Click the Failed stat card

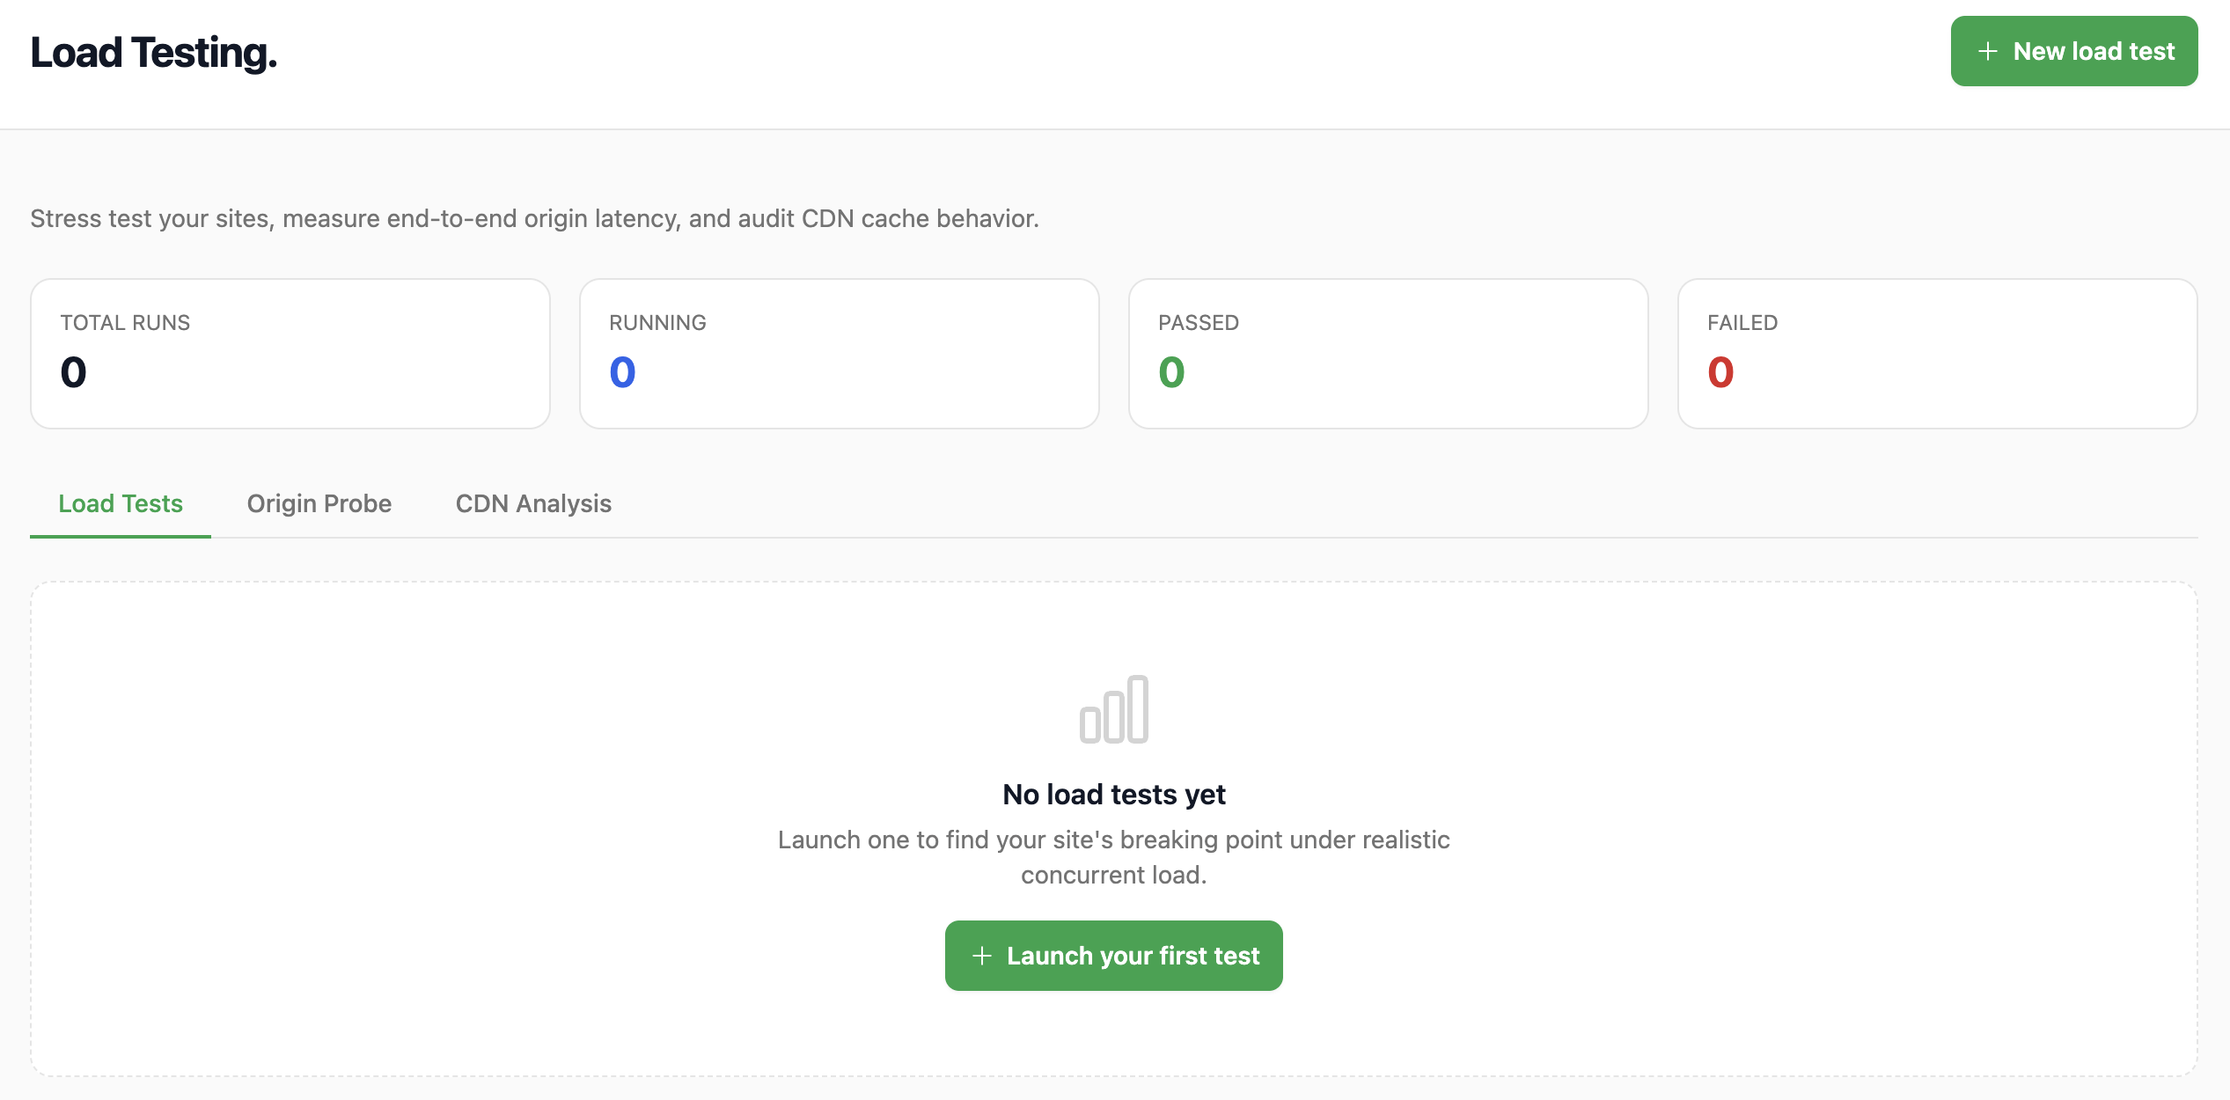[1938, 354]
